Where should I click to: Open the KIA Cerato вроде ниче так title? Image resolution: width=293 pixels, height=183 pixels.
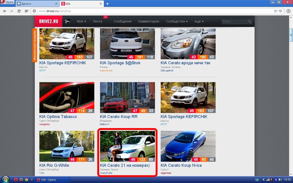point(185,63)
